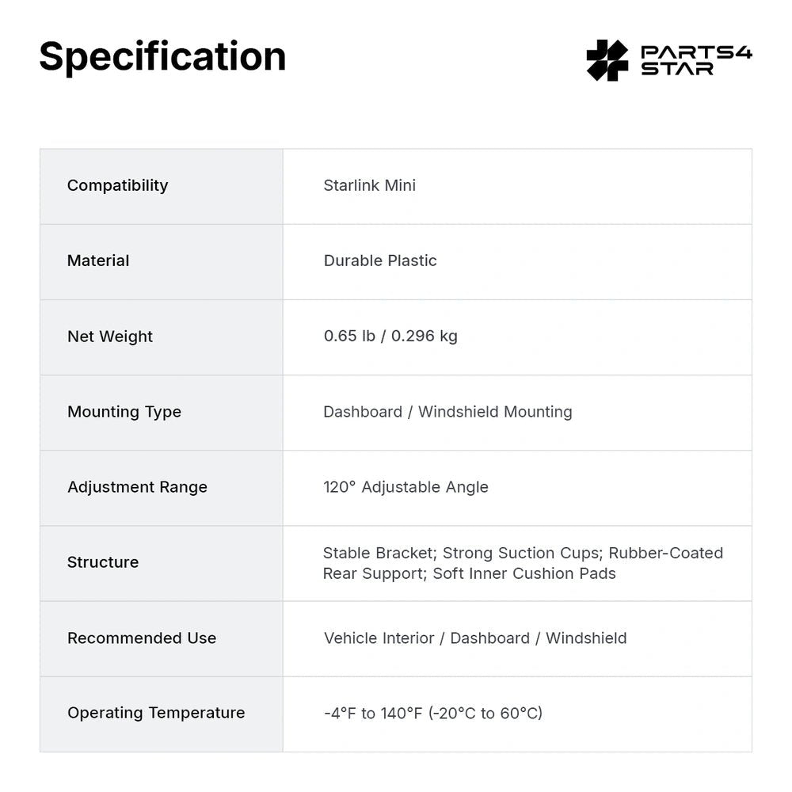Select the Specification heading
792x792 pixels.
162,57
